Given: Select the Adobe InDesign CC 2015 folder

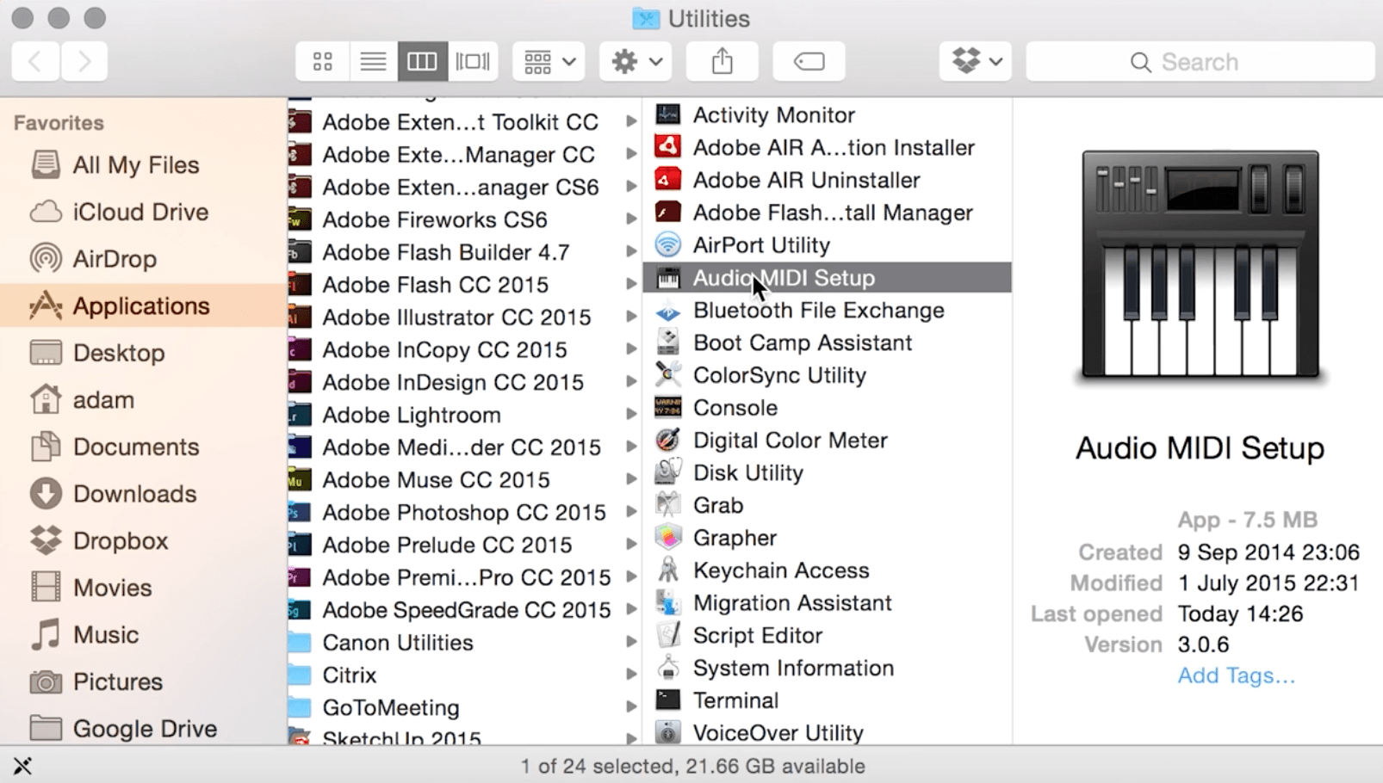Looking at the screenshot, I should coord(465,382).
